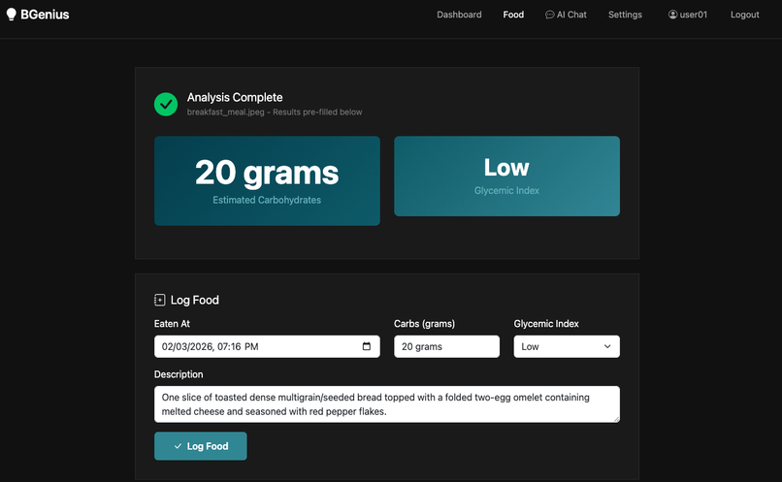Click the AI Chat speech bubble icon
Screen dimensions: 782x482
point(549,15)
